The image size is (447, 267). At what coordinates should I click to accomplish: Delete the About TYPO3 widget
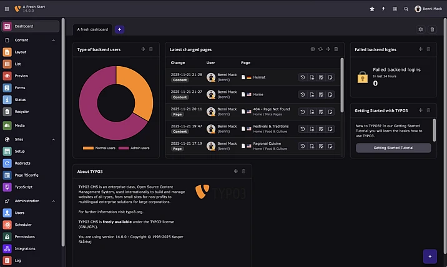(x=243, y=171)
